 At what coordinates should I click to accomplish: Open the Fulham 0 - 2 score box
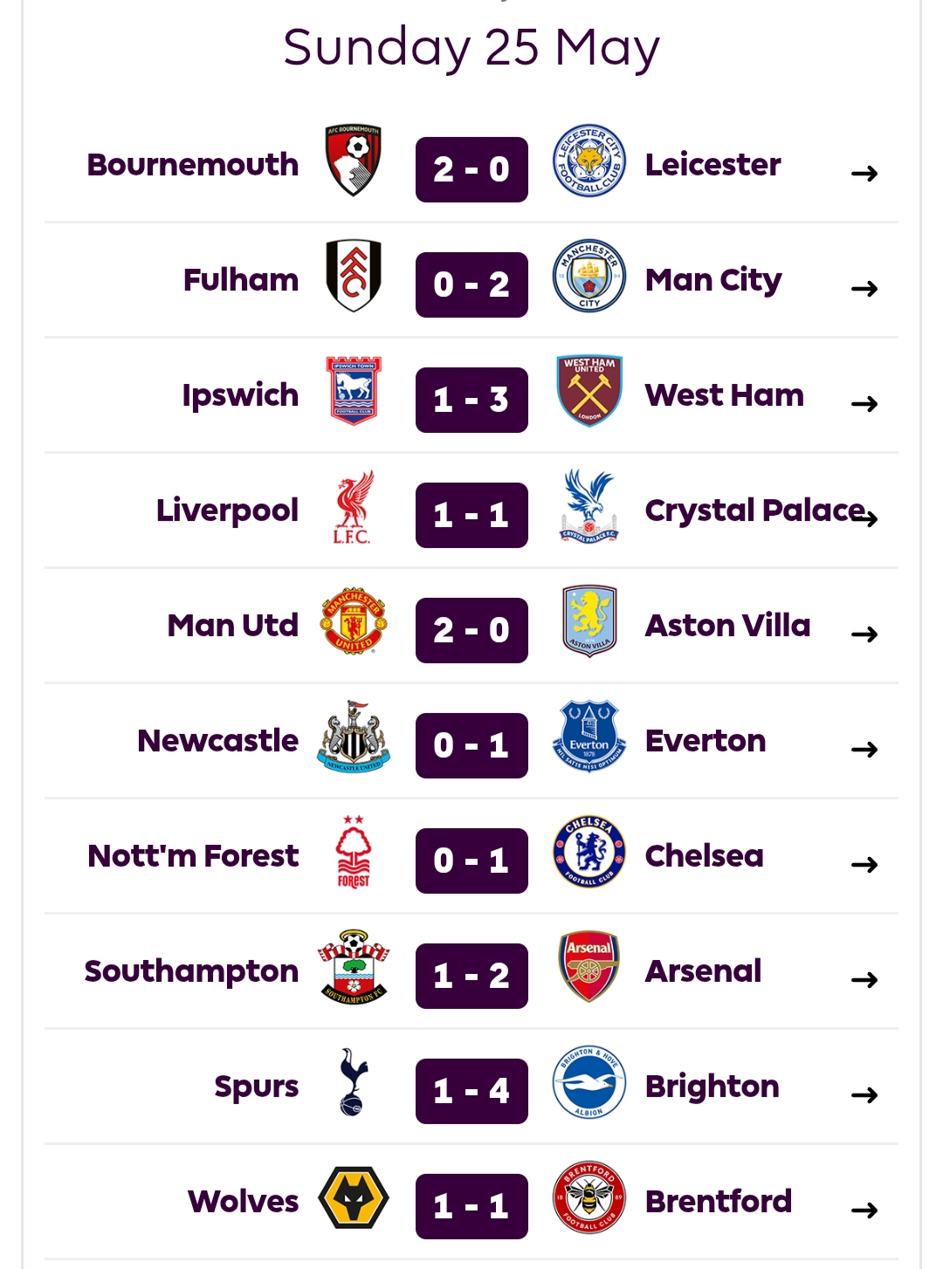point(471,285)
